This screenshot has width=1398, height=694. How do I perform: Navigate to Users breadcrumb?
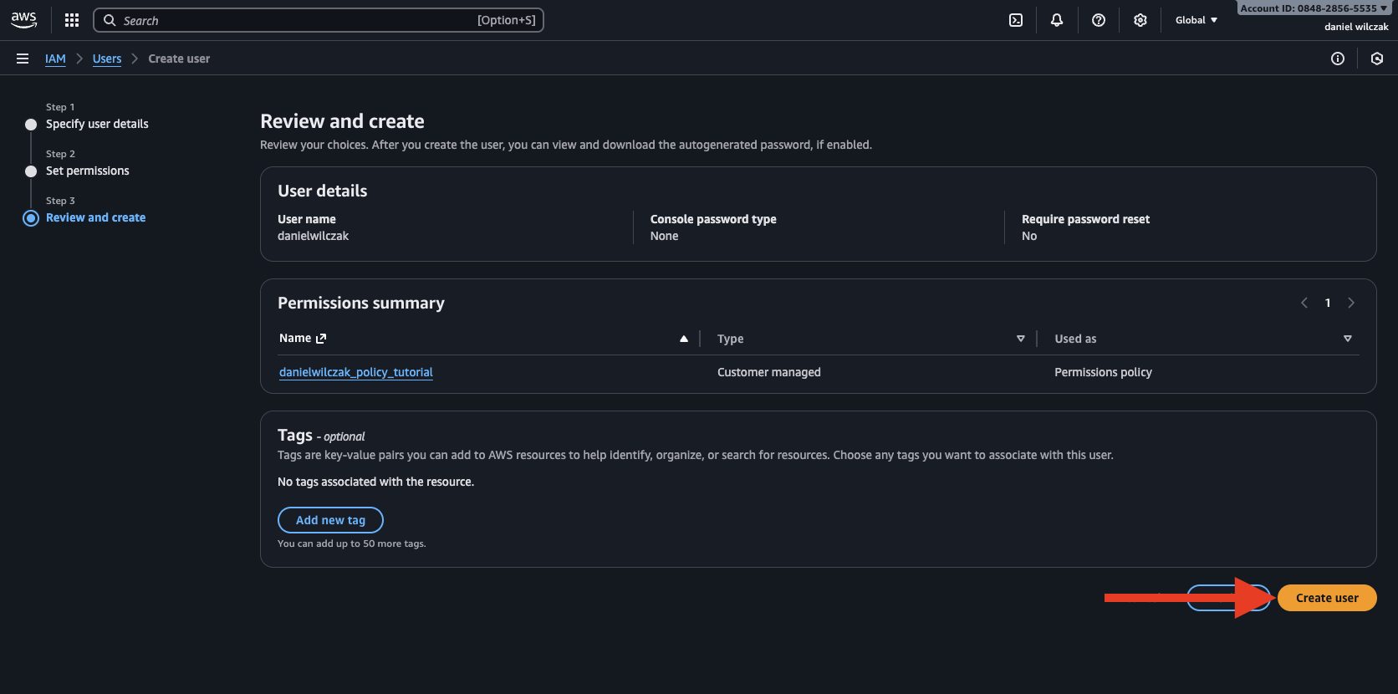(107, 59)
